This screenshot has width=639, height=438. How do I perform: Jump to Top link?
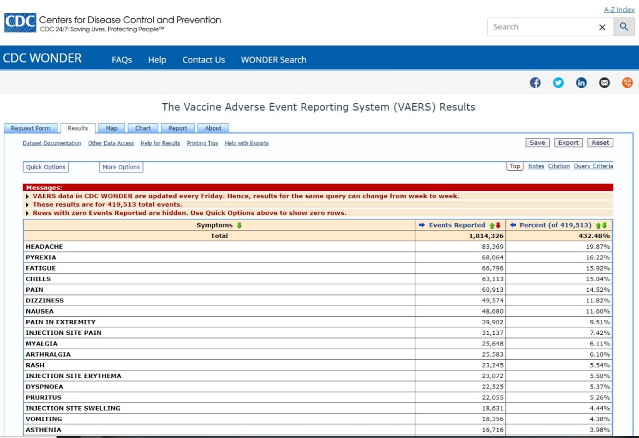[515, 166]
